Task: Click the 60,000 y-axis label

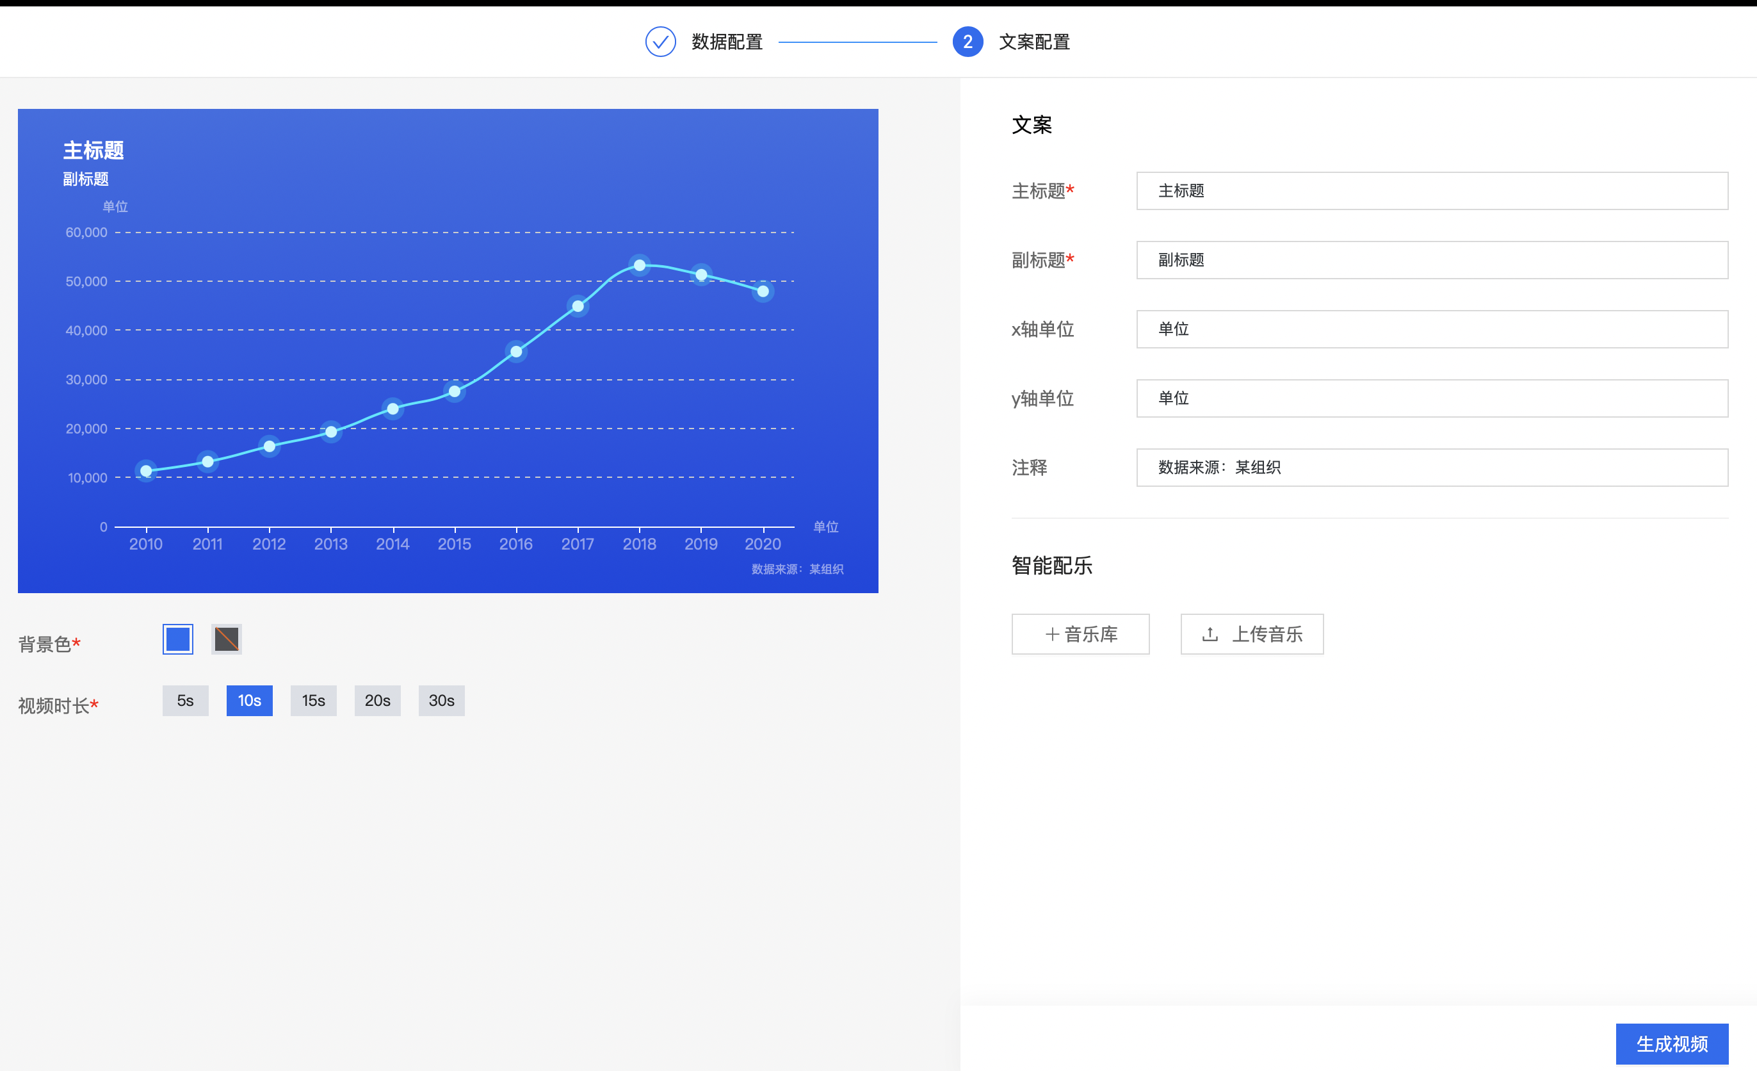Action: [x=86, y=233]
